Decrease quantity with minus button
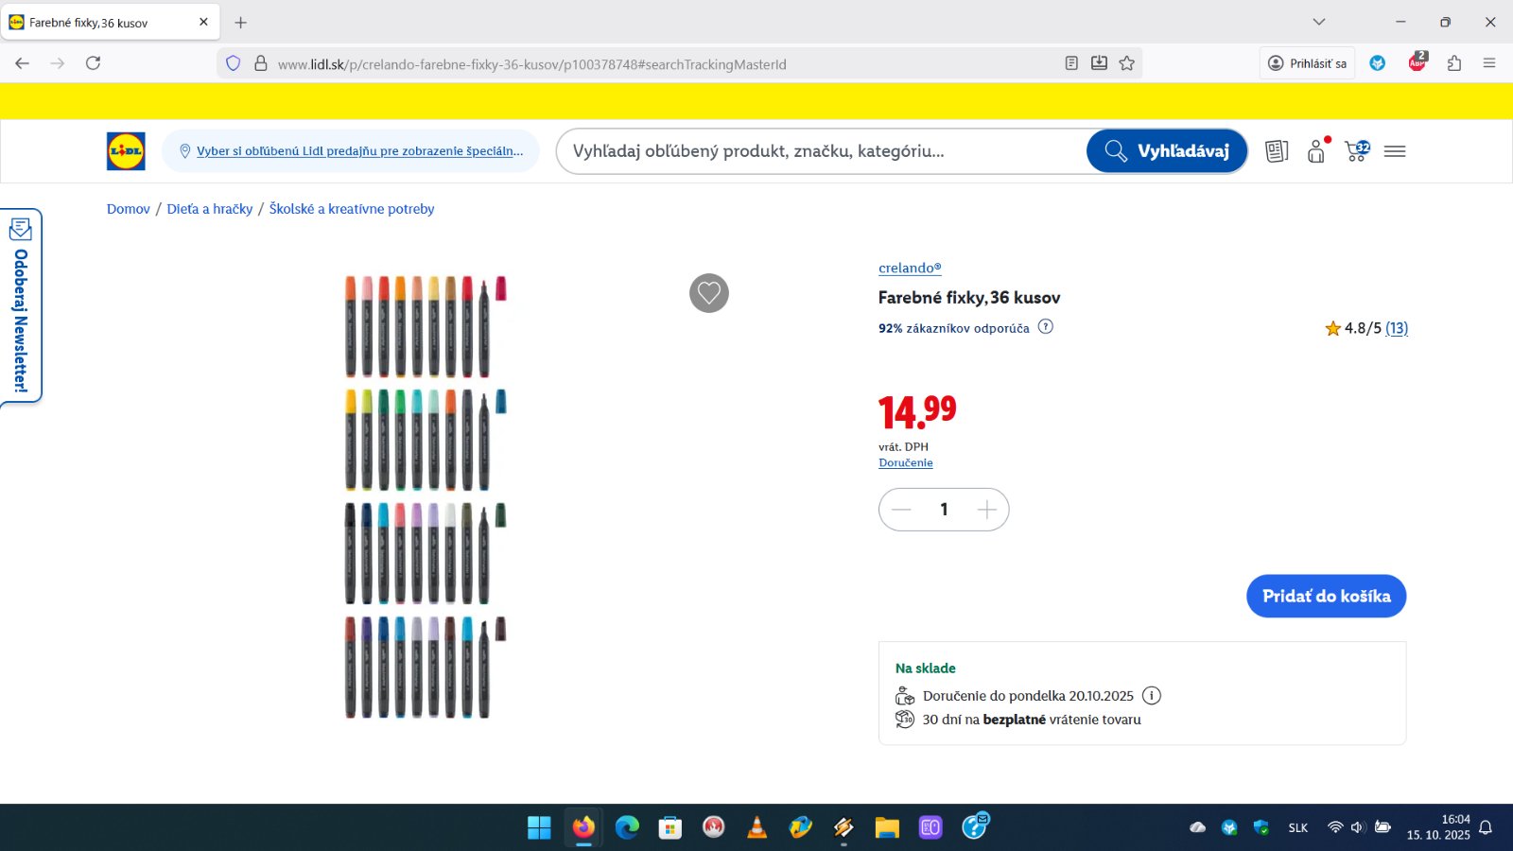This screenshot has width=1513, height=851. point(901,510)
